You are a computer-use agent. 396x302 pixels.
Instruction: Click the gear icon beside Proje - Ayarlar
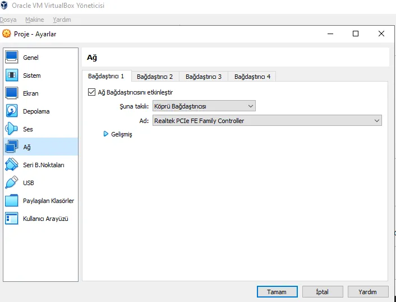pos(6,34)
